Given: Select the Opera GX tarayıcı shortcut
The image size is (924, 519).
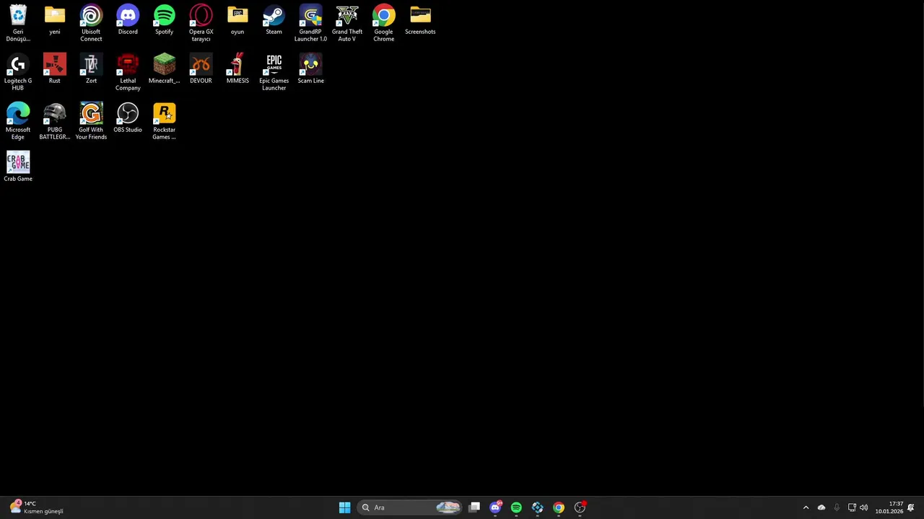Looking at the screenshot, I should (201, 23).
